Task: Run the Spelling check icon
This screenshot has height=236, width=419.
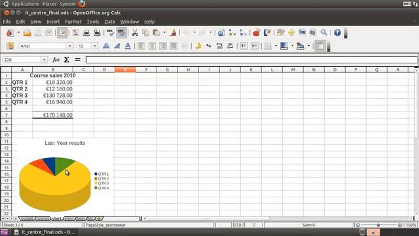Action: (110, 33)
